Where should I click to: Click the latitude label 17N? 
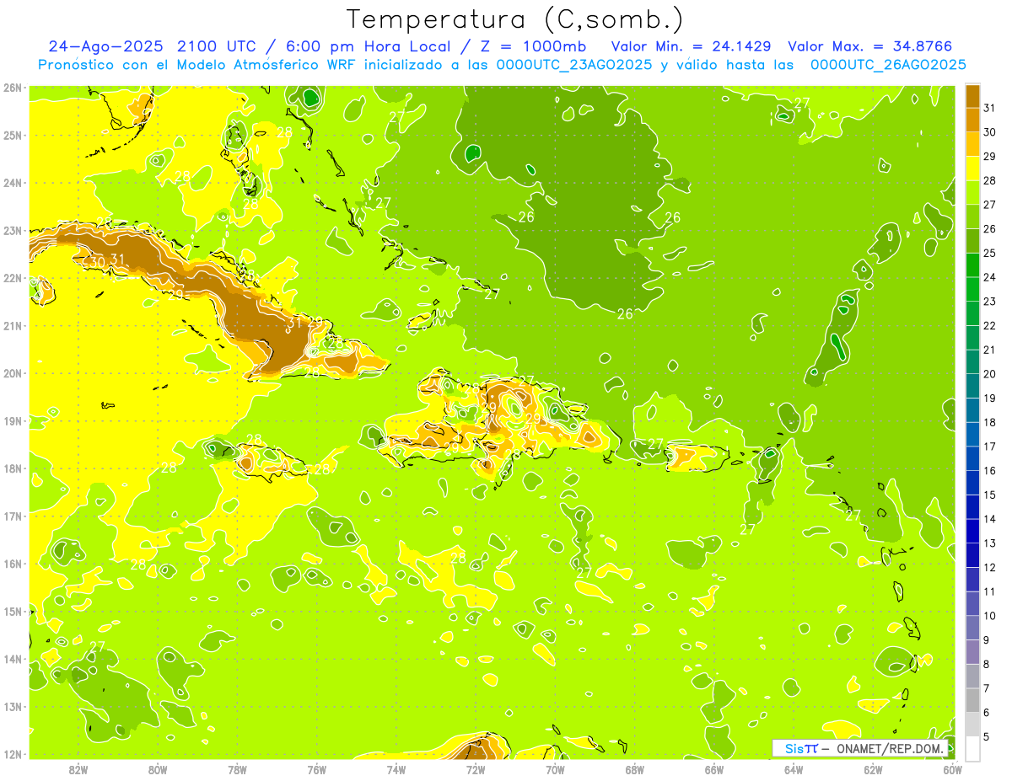(x=13, y=516)
